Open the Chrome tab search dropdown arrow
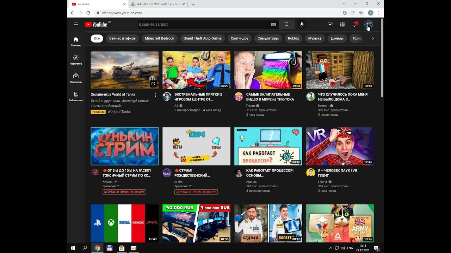 click(344, 4)
